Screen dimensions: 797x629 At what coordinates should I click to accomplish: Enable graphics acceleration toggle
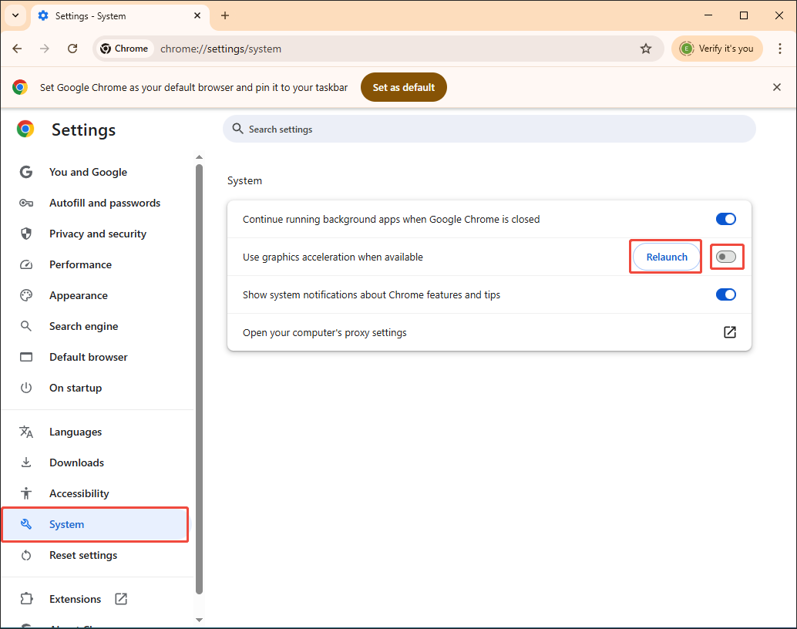coord(726,257)
